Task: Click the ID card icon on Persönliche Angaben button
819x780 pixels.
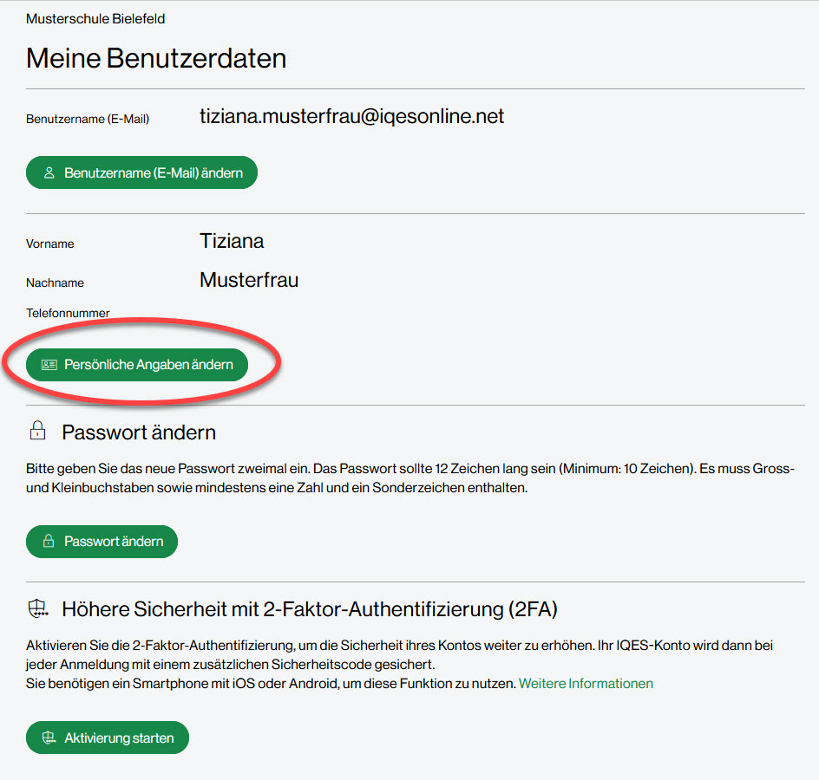Action: (x=49, y=365)
